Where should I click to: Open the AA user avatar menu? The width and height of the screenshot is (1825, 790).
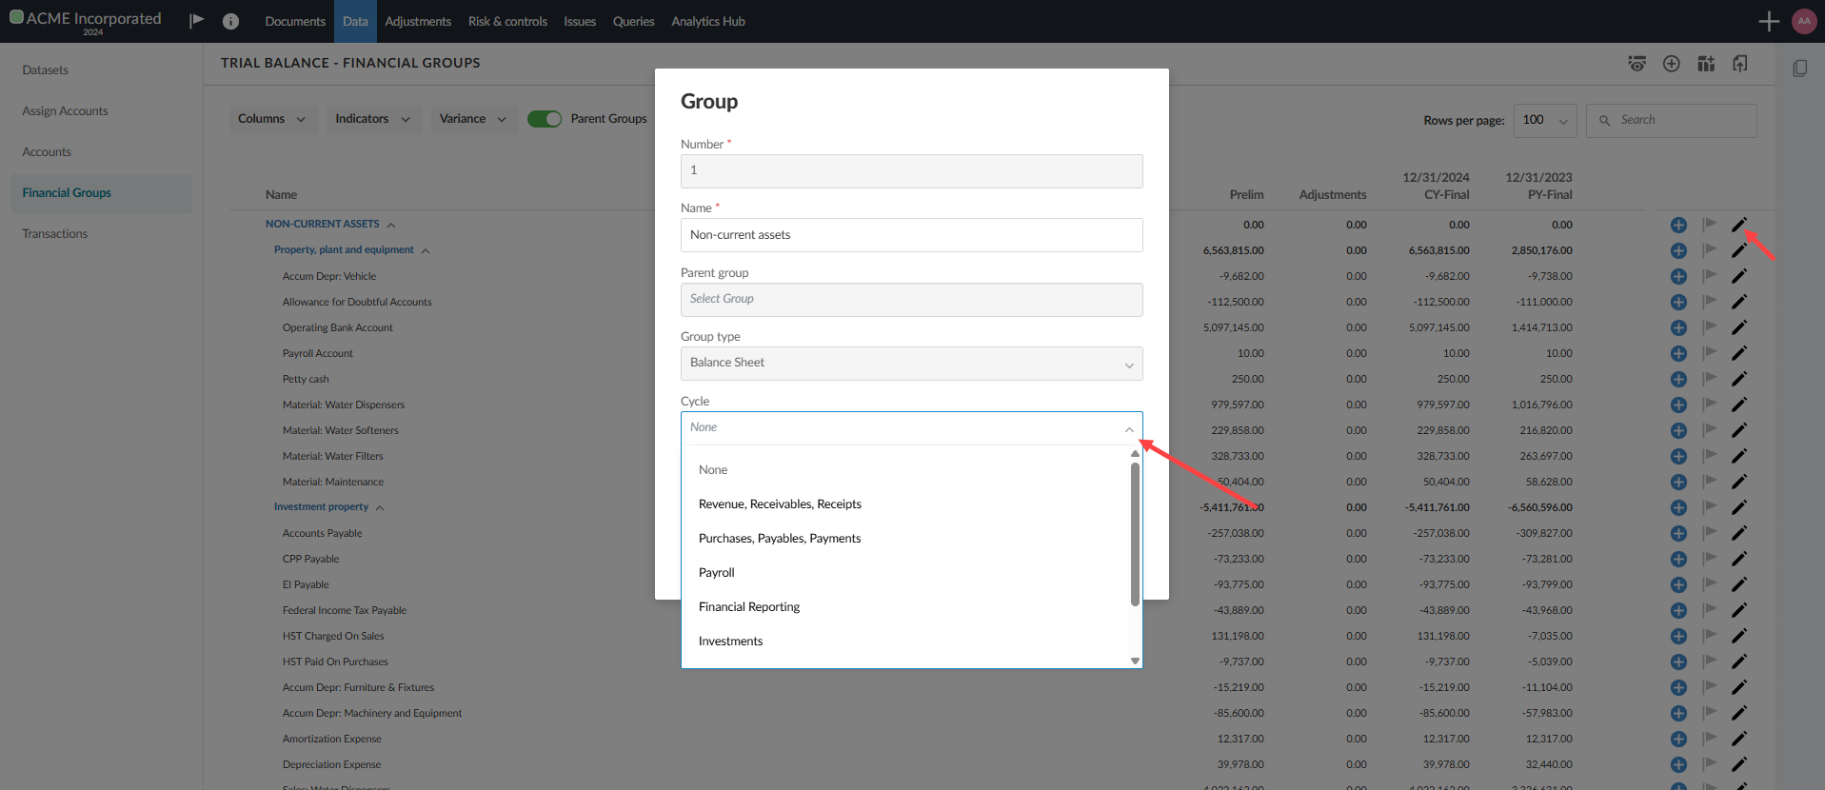pos(1803,21)
